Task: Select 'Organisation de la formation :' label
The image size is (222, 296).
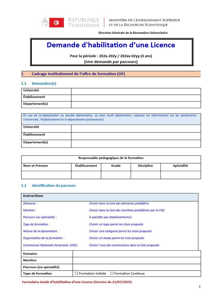Action: tap(44, 238)
